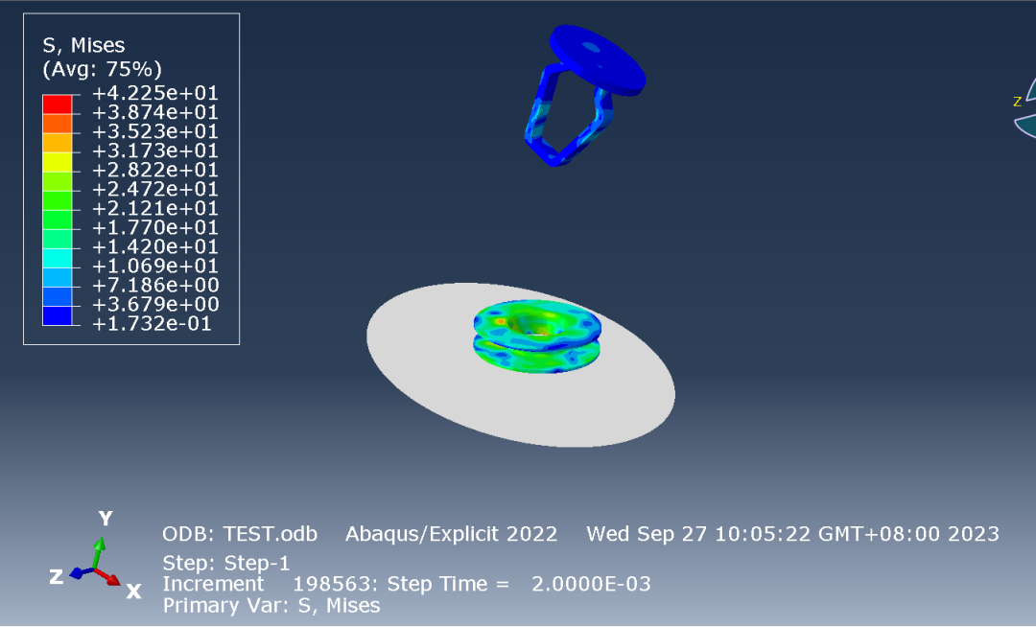This screenshot has width=1036, height=627.
Task: Click the XYZ view triad
Action: click(x=96, y=556)
